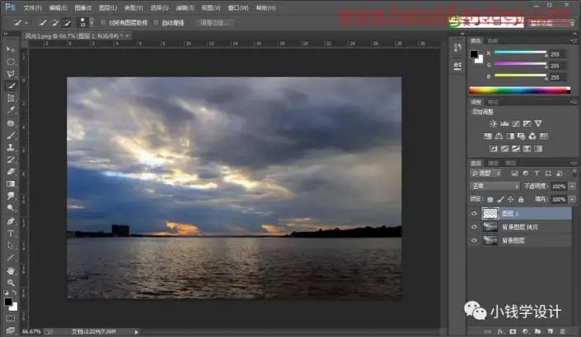This screenshot has width=581, height=337.
Task: Select the Eraser tool
Action: [x=11, y=172]
